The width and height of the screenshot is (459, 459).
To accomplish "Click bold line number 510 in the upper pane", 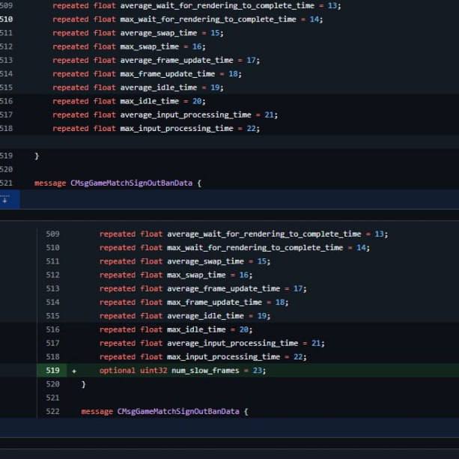I will [6, 19].
